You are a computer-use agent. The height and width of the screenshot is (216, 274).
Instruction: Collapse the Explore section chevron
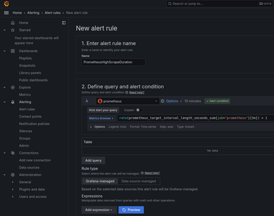(4, 87)
